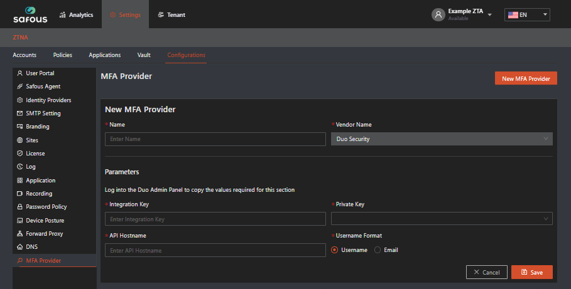Click the User Portal sidebar icon
Image resolution: width=571 pixels, height=289 pixels.
(20, 73)
